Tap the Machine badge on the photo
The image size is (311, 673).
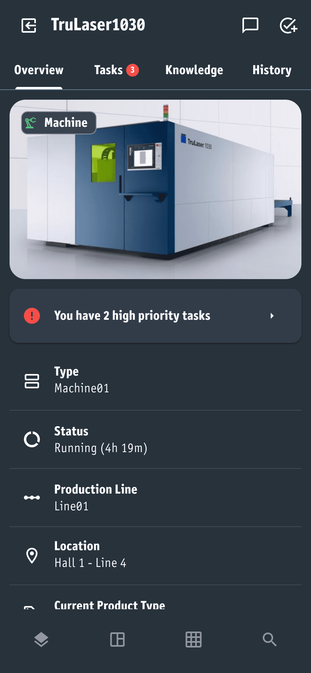[58, 123]
